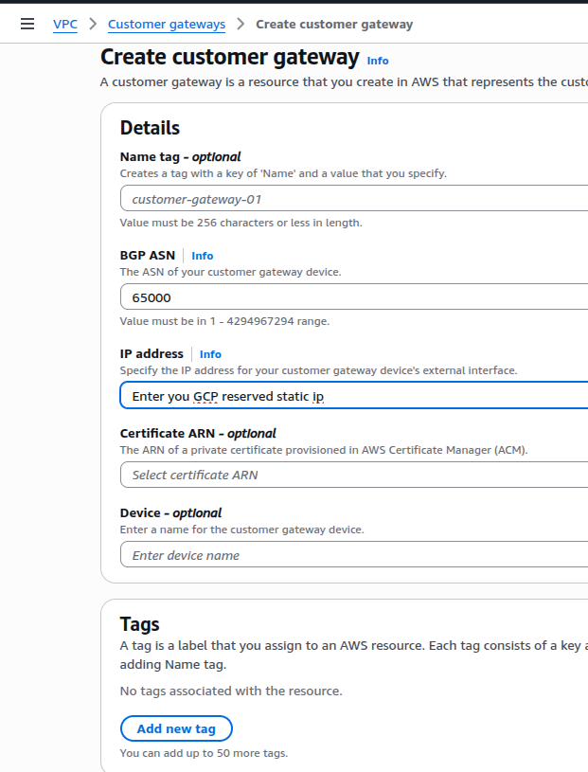Click the 'IP address' field label
Screen dimensions: 588x772
pos(151,354)
